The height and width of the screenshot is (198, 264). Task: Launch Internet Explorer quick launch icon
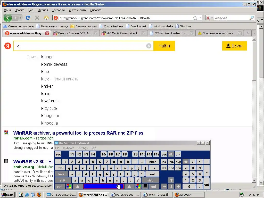tap(27, 195)
